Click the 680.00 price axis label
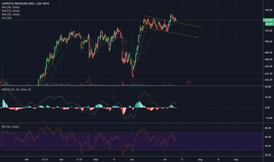 (268, 52)
